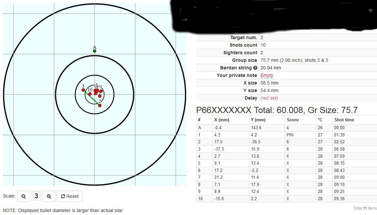Image resolution: width=377 pixels, height=215 pixels.
Task: Click shot time 07:59 in row 4
Action: click(339, 156)
